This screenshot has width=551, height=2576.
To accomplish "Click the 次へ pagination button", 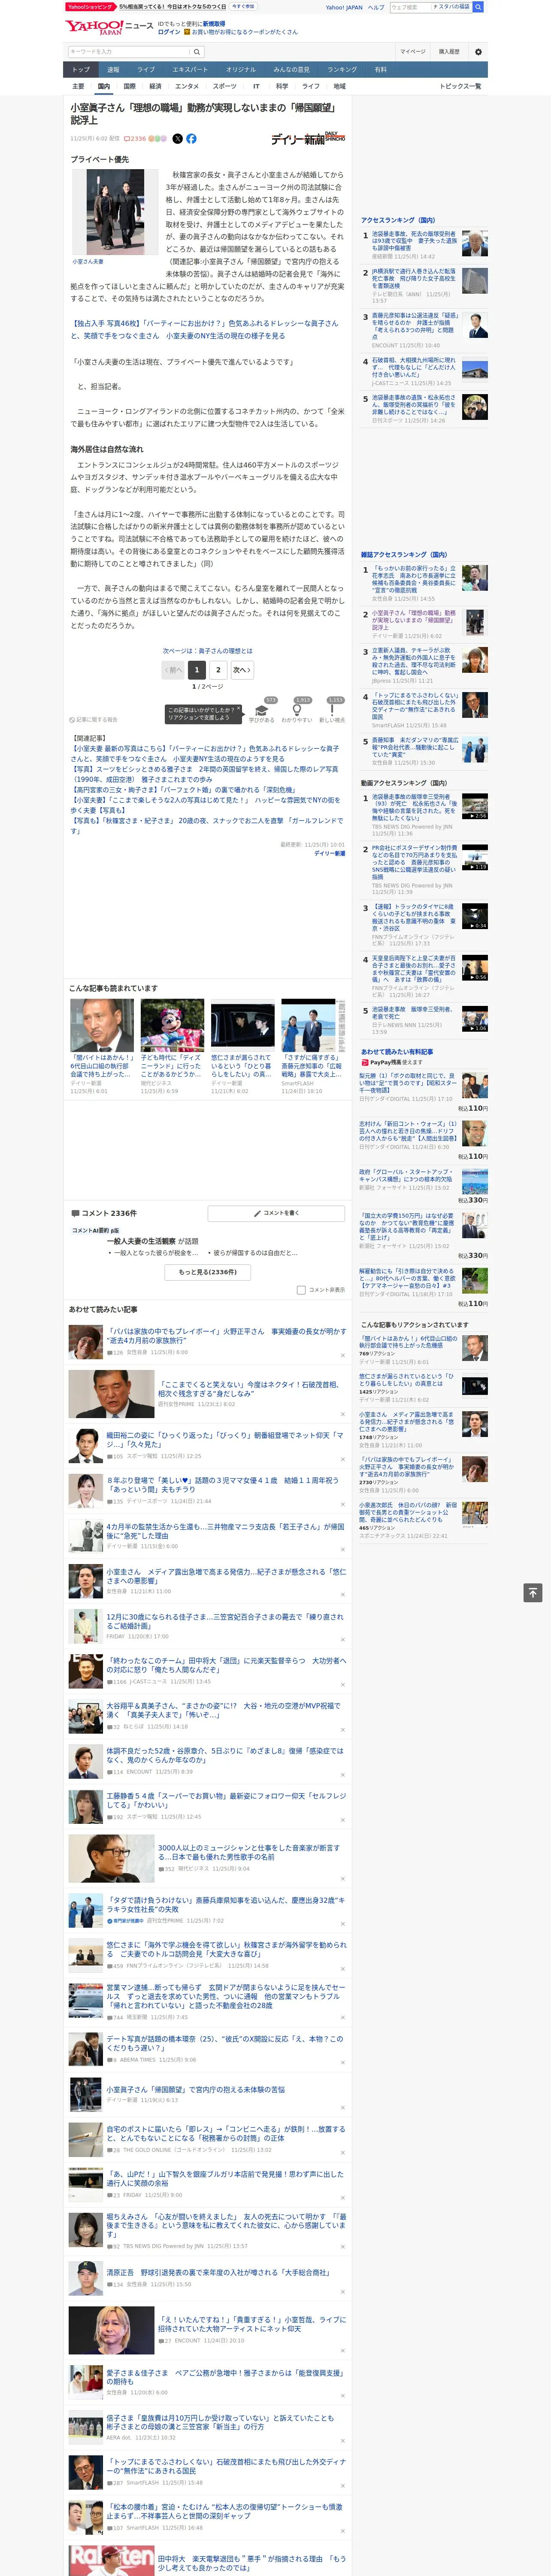I will click(241, 670).
